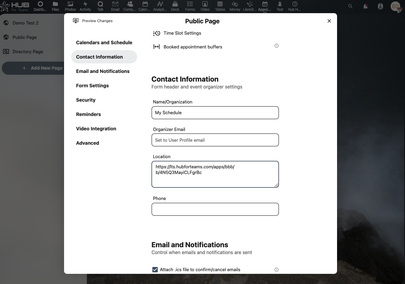Open the Demo Test 2 page
This screenshot has height=284, width=405.
(x=25, y=23)
